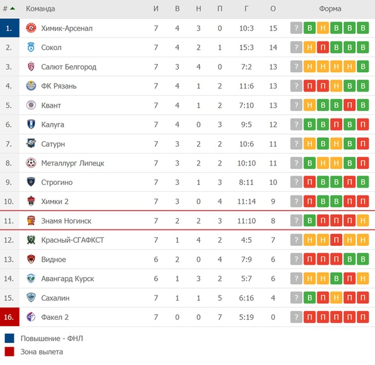This screenshot has height=365, width=375.
Task: Click the Команда column header
Action: (x=40, y=9)
